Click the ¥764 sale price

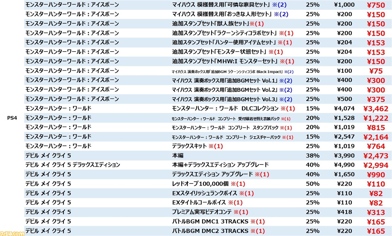pos(376,146)
